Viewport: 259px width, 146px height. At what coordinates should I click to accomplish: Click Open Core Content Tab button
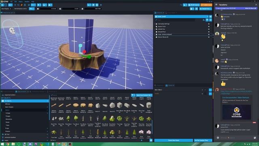pyautogui.click(x=144, y=95)
